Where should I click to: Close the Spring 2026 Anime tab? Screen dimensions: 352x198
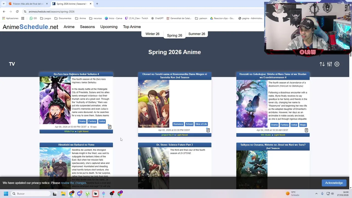coord(90,4)
